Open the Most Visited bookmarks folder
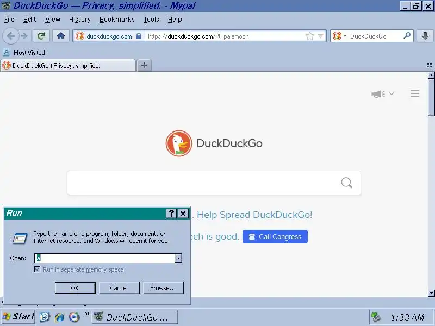The image size is (435, 326). [x=24, y=52]
